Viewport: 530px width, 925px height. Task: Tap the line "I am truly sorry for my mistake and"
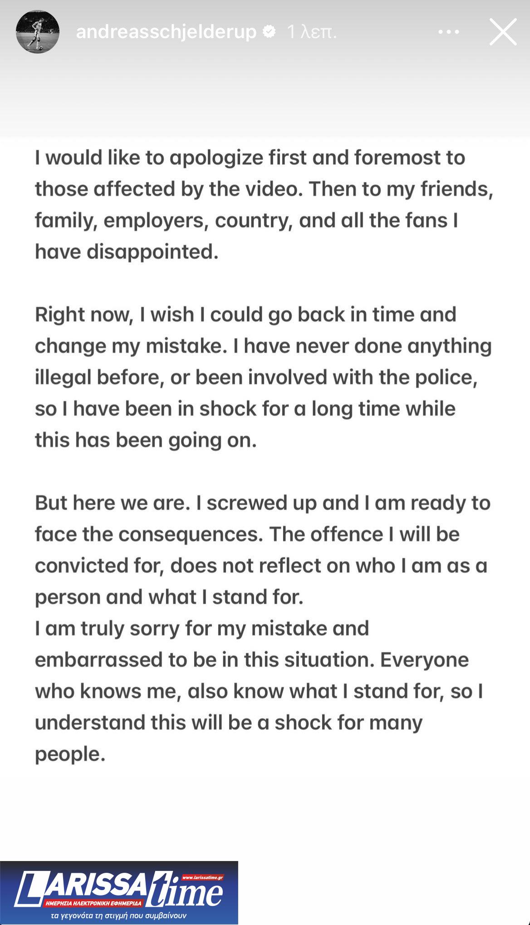[x=202, y=629]
